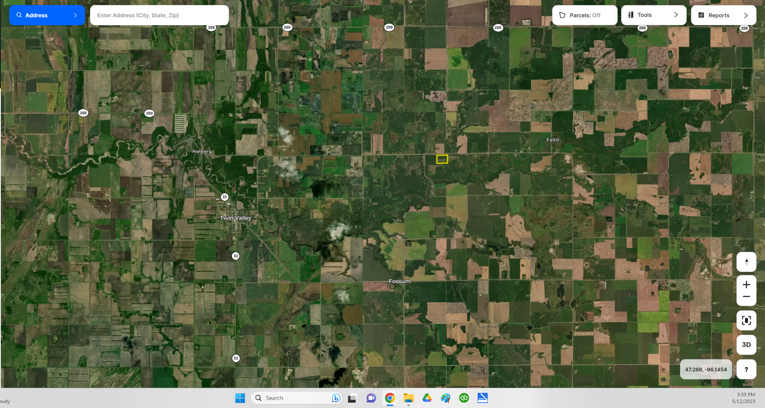
Task: Click the compass north reset button
Action: pos(746,262)
